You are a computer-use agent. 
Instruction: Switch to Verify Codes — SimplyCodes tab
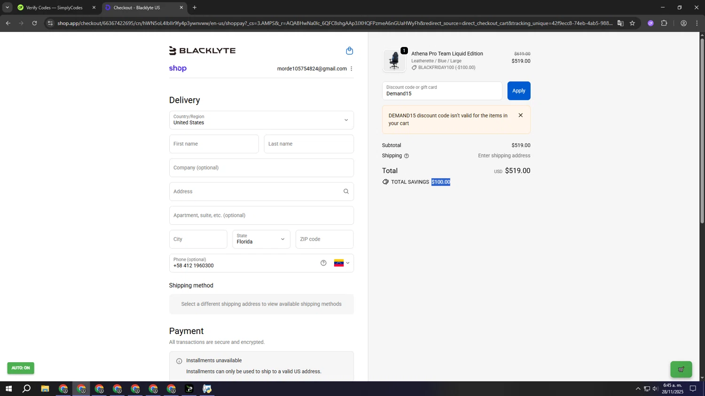[55, 8]
